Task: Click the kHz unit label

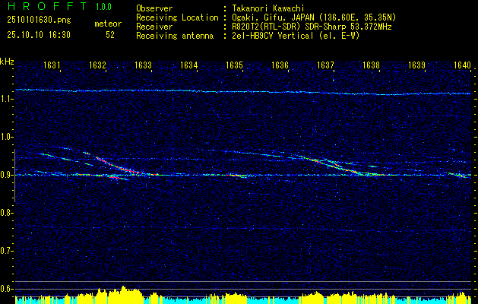Action: (x=8, y=61)
